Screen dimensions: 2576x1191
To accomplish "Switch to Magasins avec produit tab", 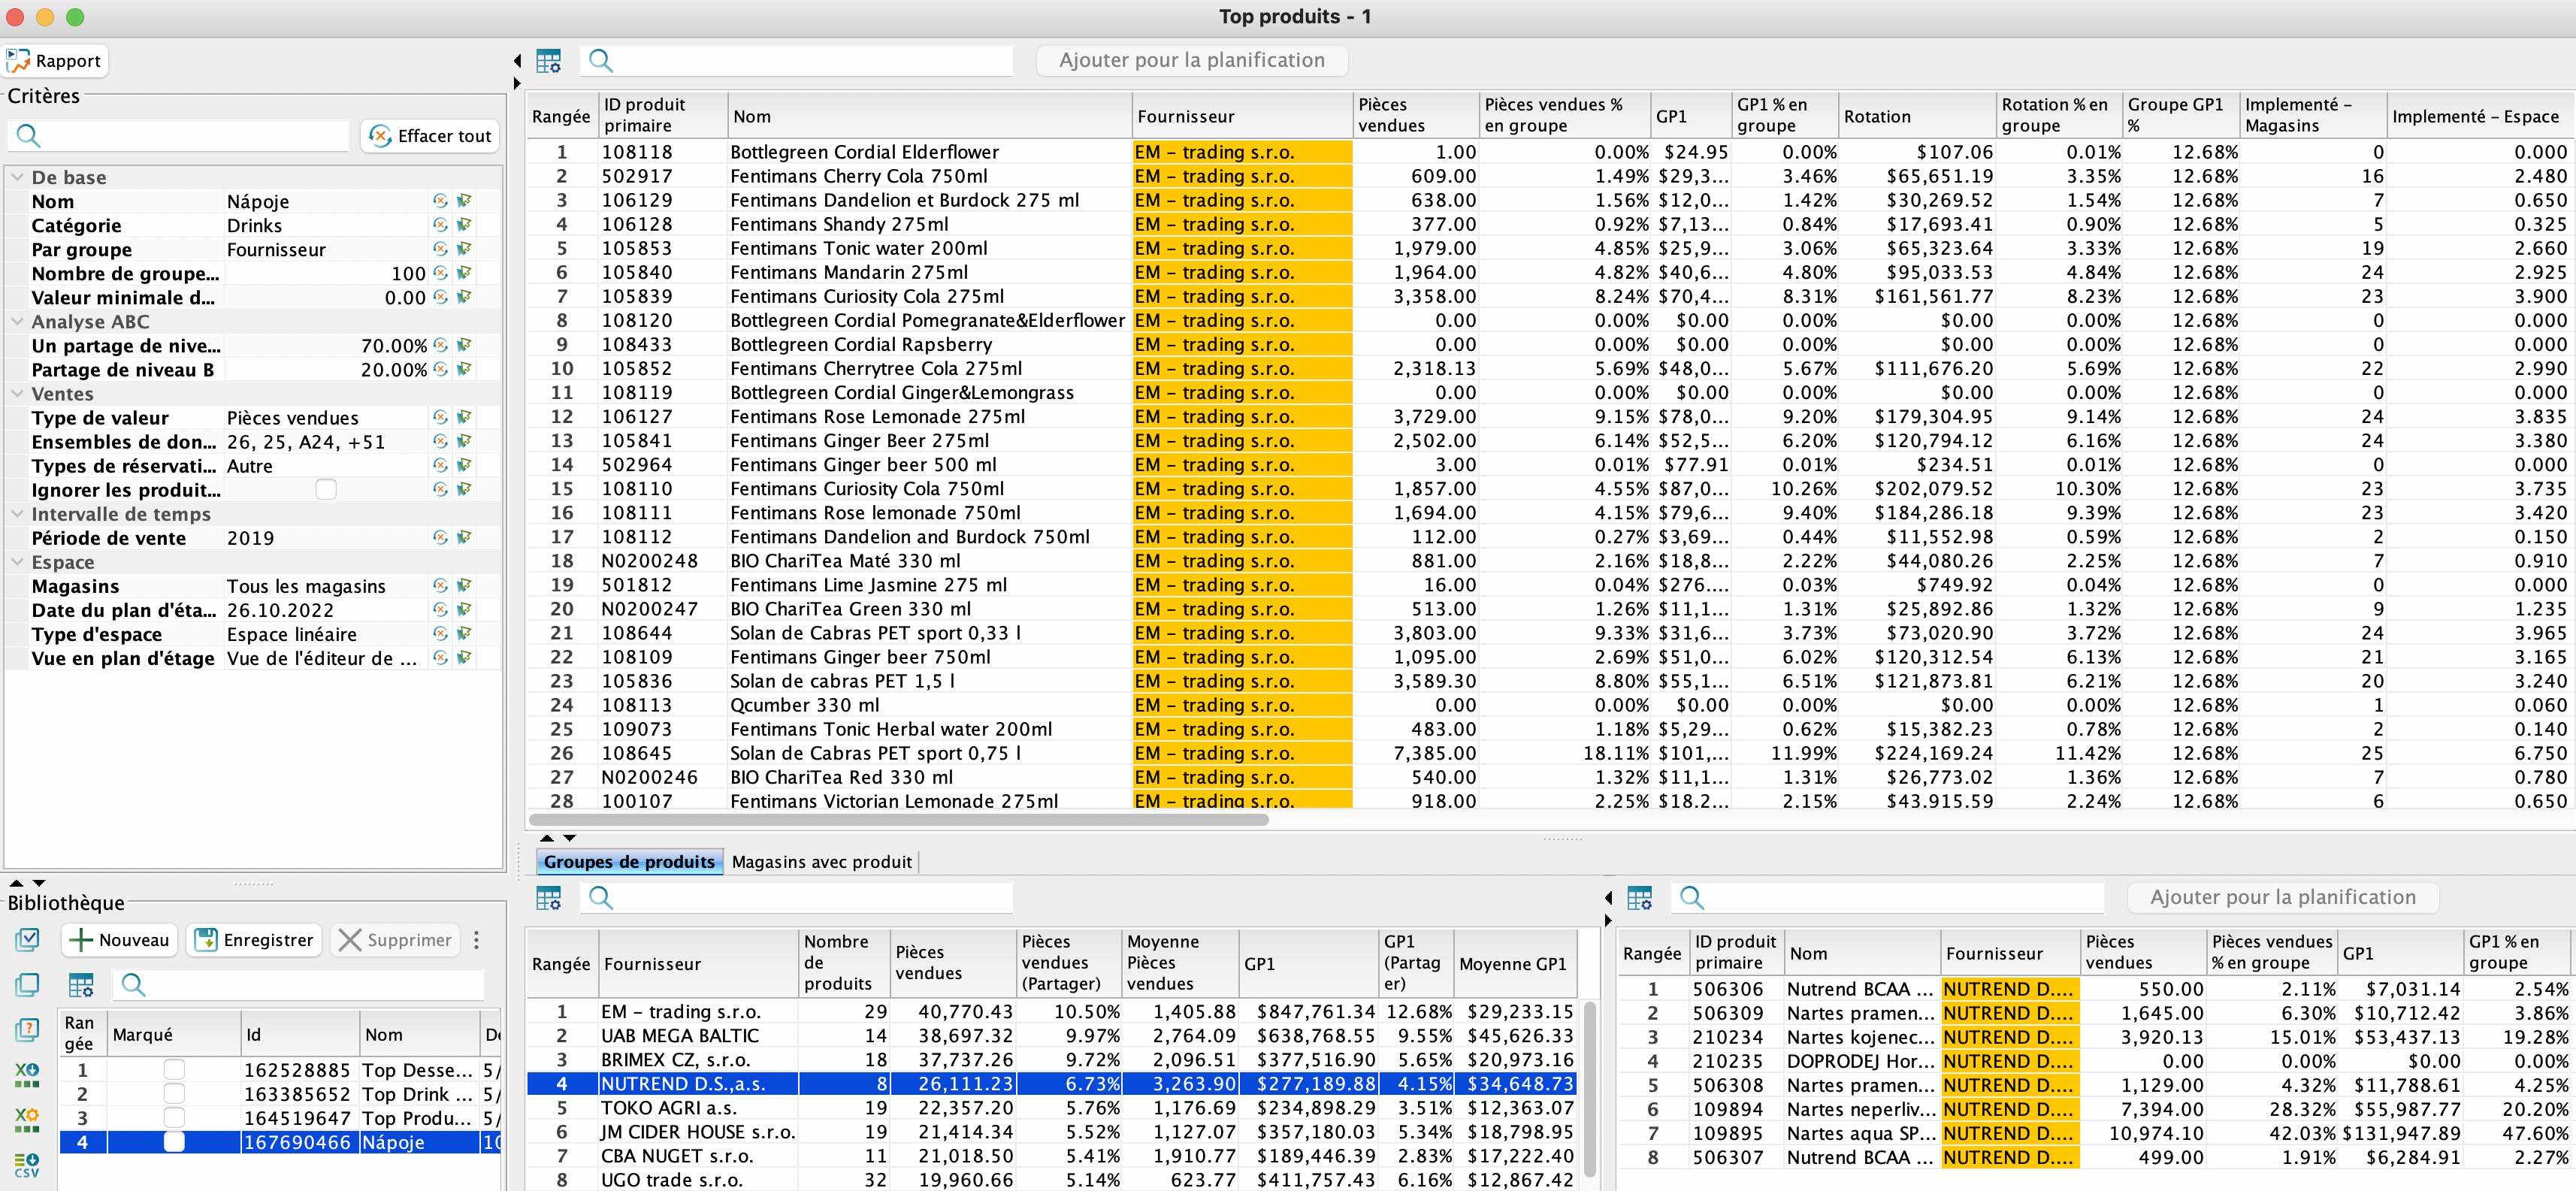I will pos(821,862).
